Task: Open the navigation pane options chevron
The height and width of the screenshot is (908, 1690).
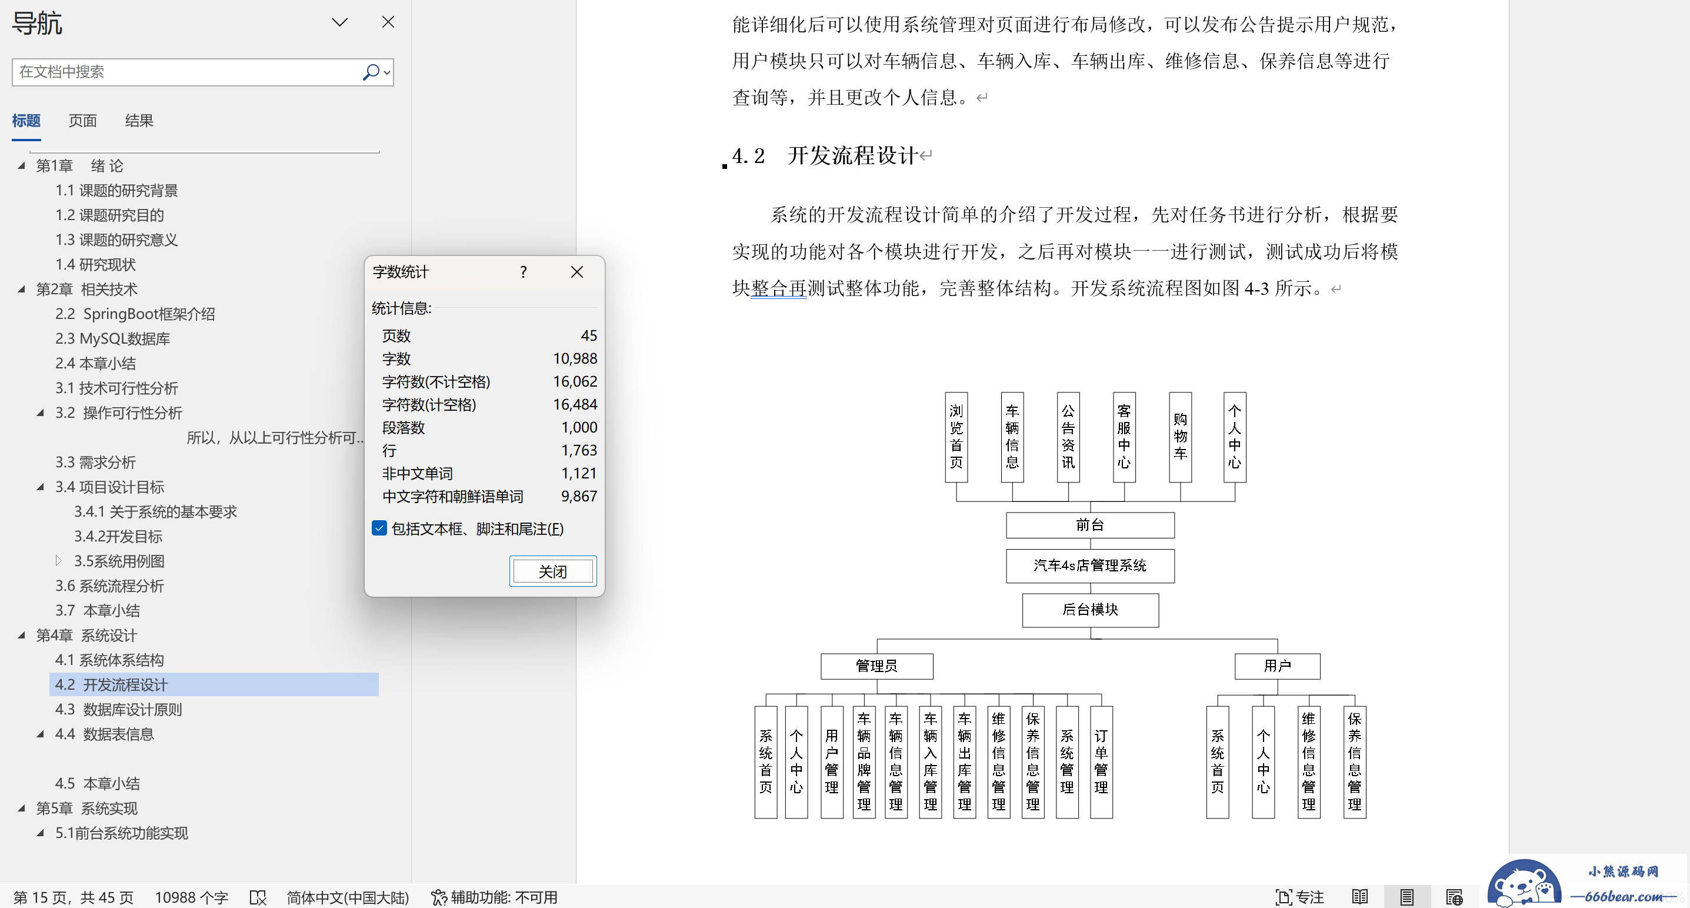Action: pyautogui.click(x=339, y=22)
